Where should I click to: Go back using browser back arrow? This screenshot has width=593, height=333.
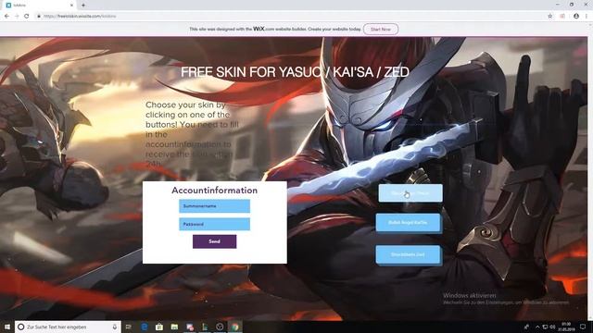(6, 17)
